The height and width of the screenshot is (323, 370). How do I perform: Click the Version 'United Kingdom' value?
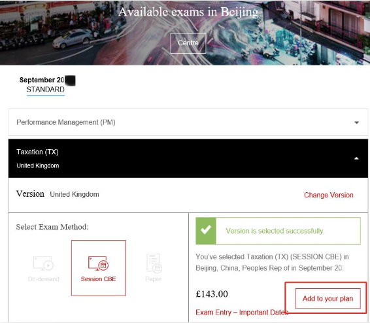(x=75, y=194)
